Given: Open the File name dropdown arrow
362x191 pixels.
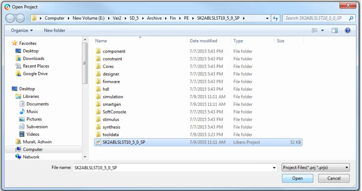Looking at the screenshot, I should (x=274, y=168).
